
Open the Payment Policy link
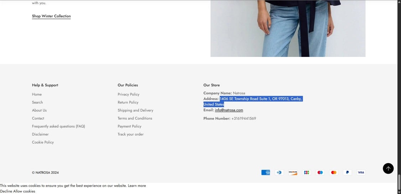point(129,126)
